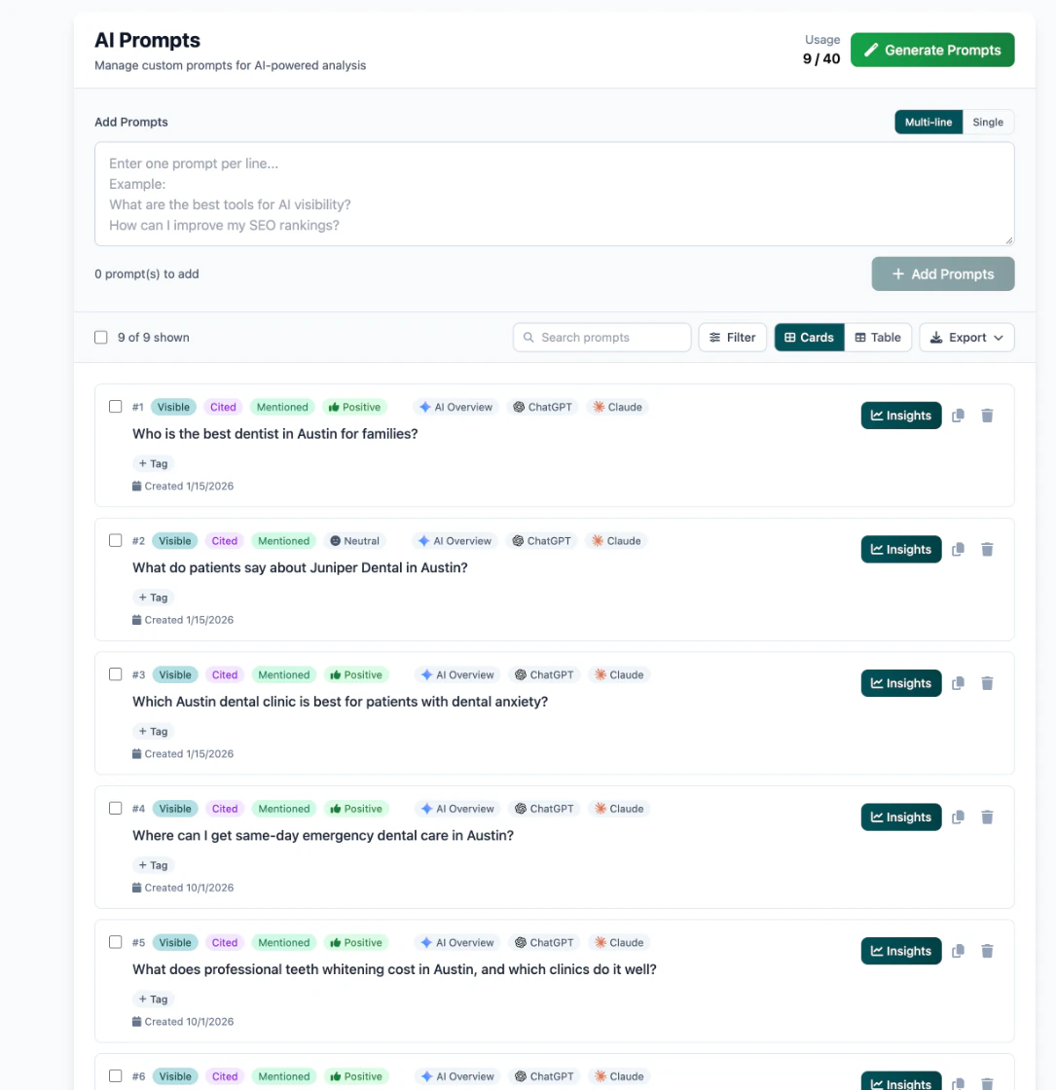Screen dimensions: 1056x1090
Task: Add a tag to prompt #3
Action: 153,731
